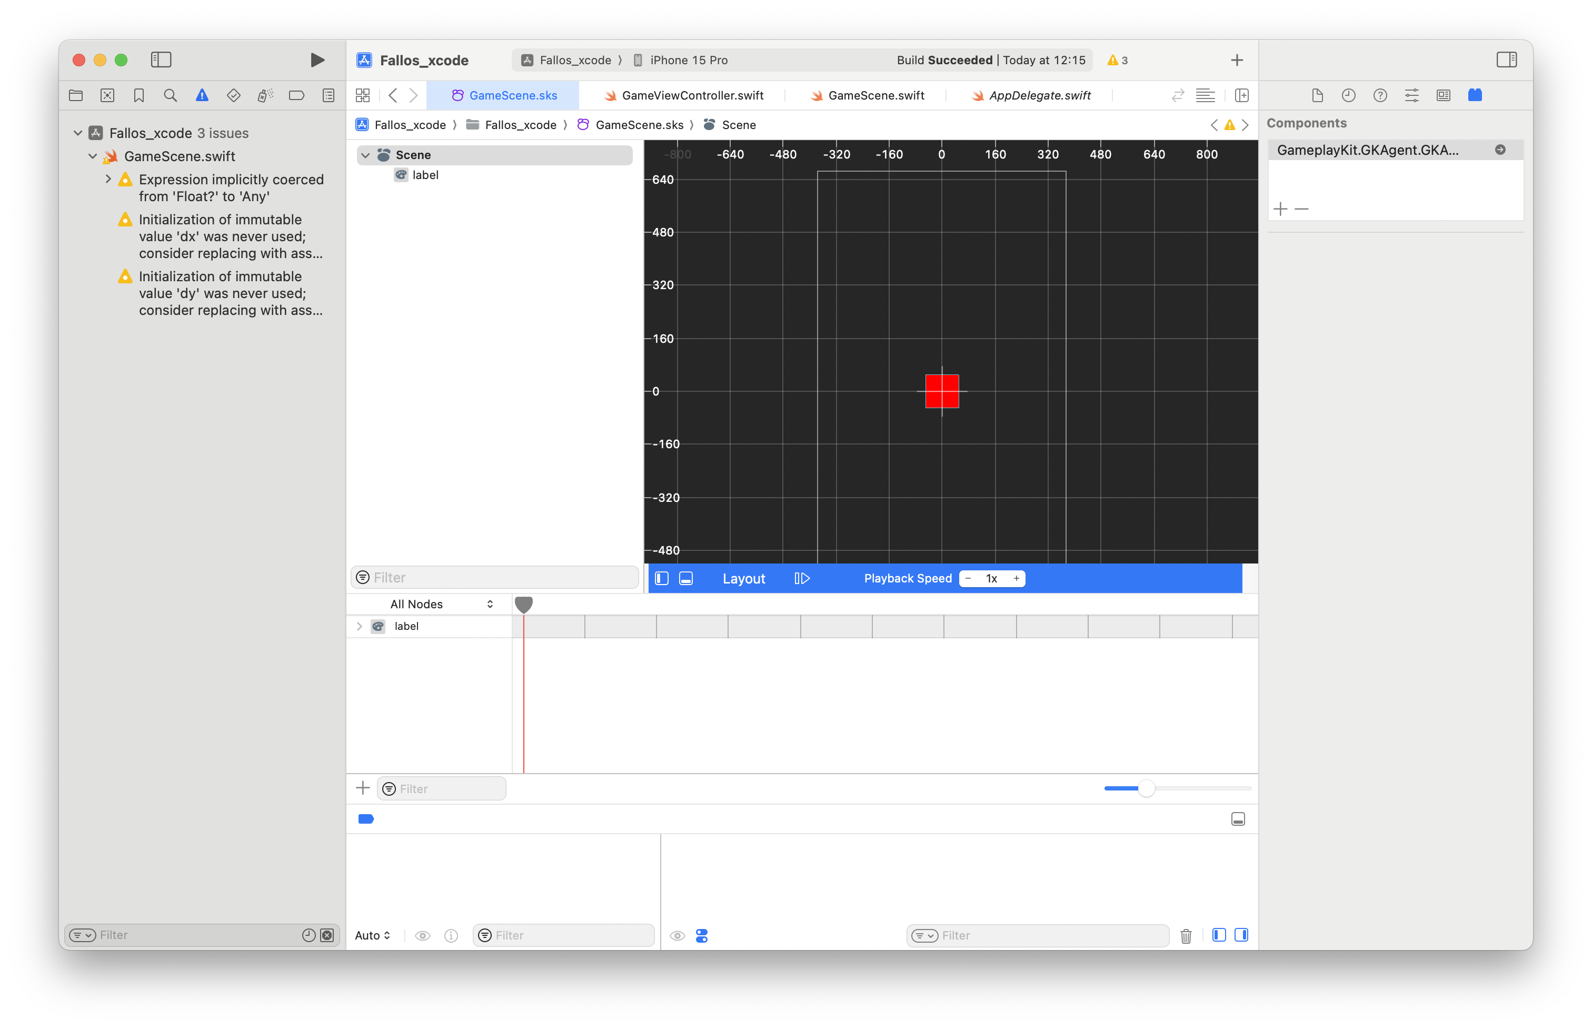The image size is (1592, 1028).
Task: Open All Nodes dropdown
Action: [442, 604]
